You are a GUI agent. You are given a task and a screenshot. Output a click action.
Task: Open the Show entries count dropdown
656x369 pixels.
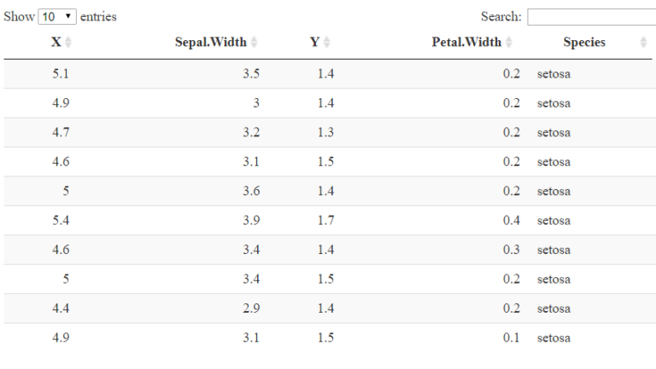57,17
